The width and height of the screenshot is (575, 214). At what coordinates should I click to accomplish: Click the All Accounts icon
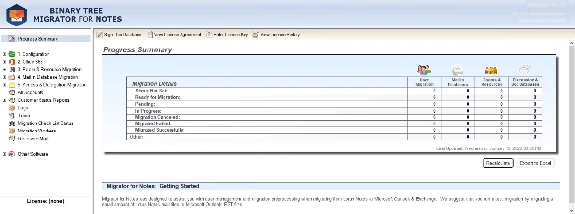pos(12,92)
